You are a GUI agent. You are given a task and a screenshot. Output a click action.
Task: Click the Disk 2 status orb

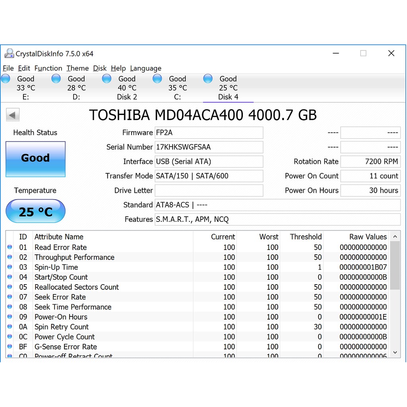point(107,79)
